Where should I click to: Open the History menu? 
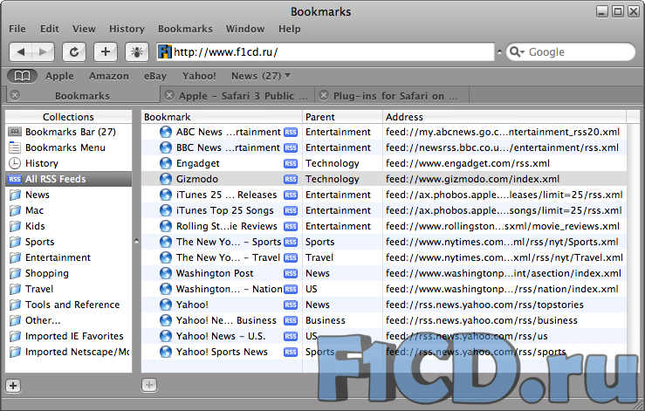click(127, 29)
